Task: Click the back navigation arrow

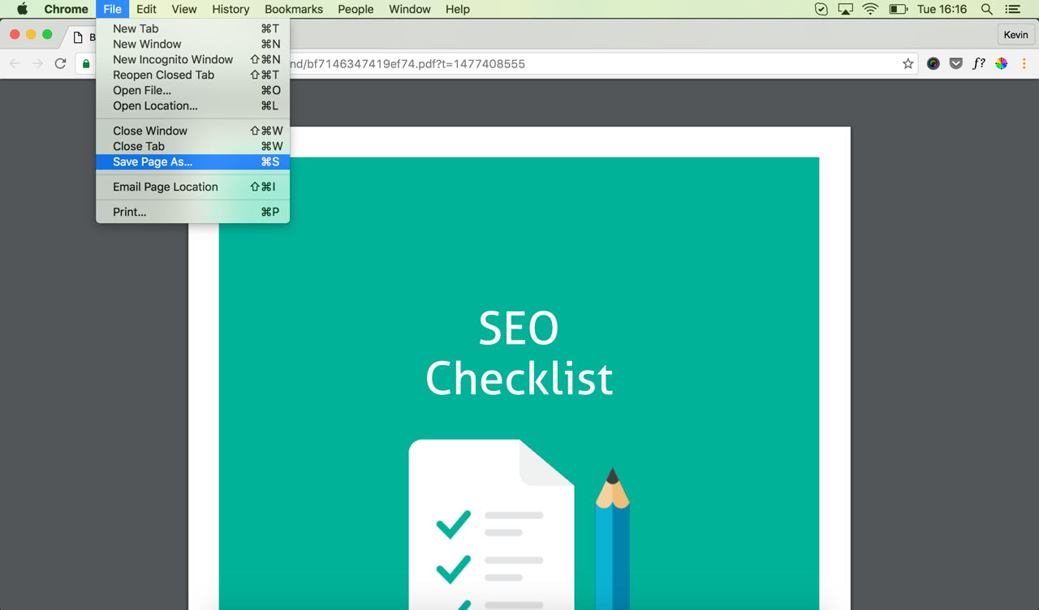Action: (15, 63)
